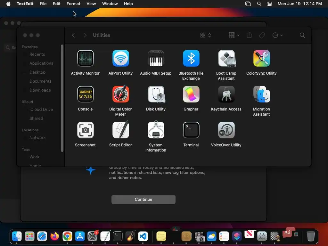Select Shared in the Finder sidebar
This screenshot has width=328, height=246.
pos(36,119)
